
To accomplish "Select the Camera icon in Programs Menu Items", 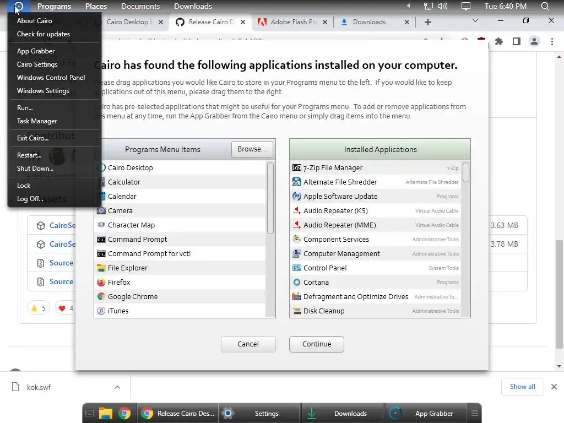I will 101,210.
